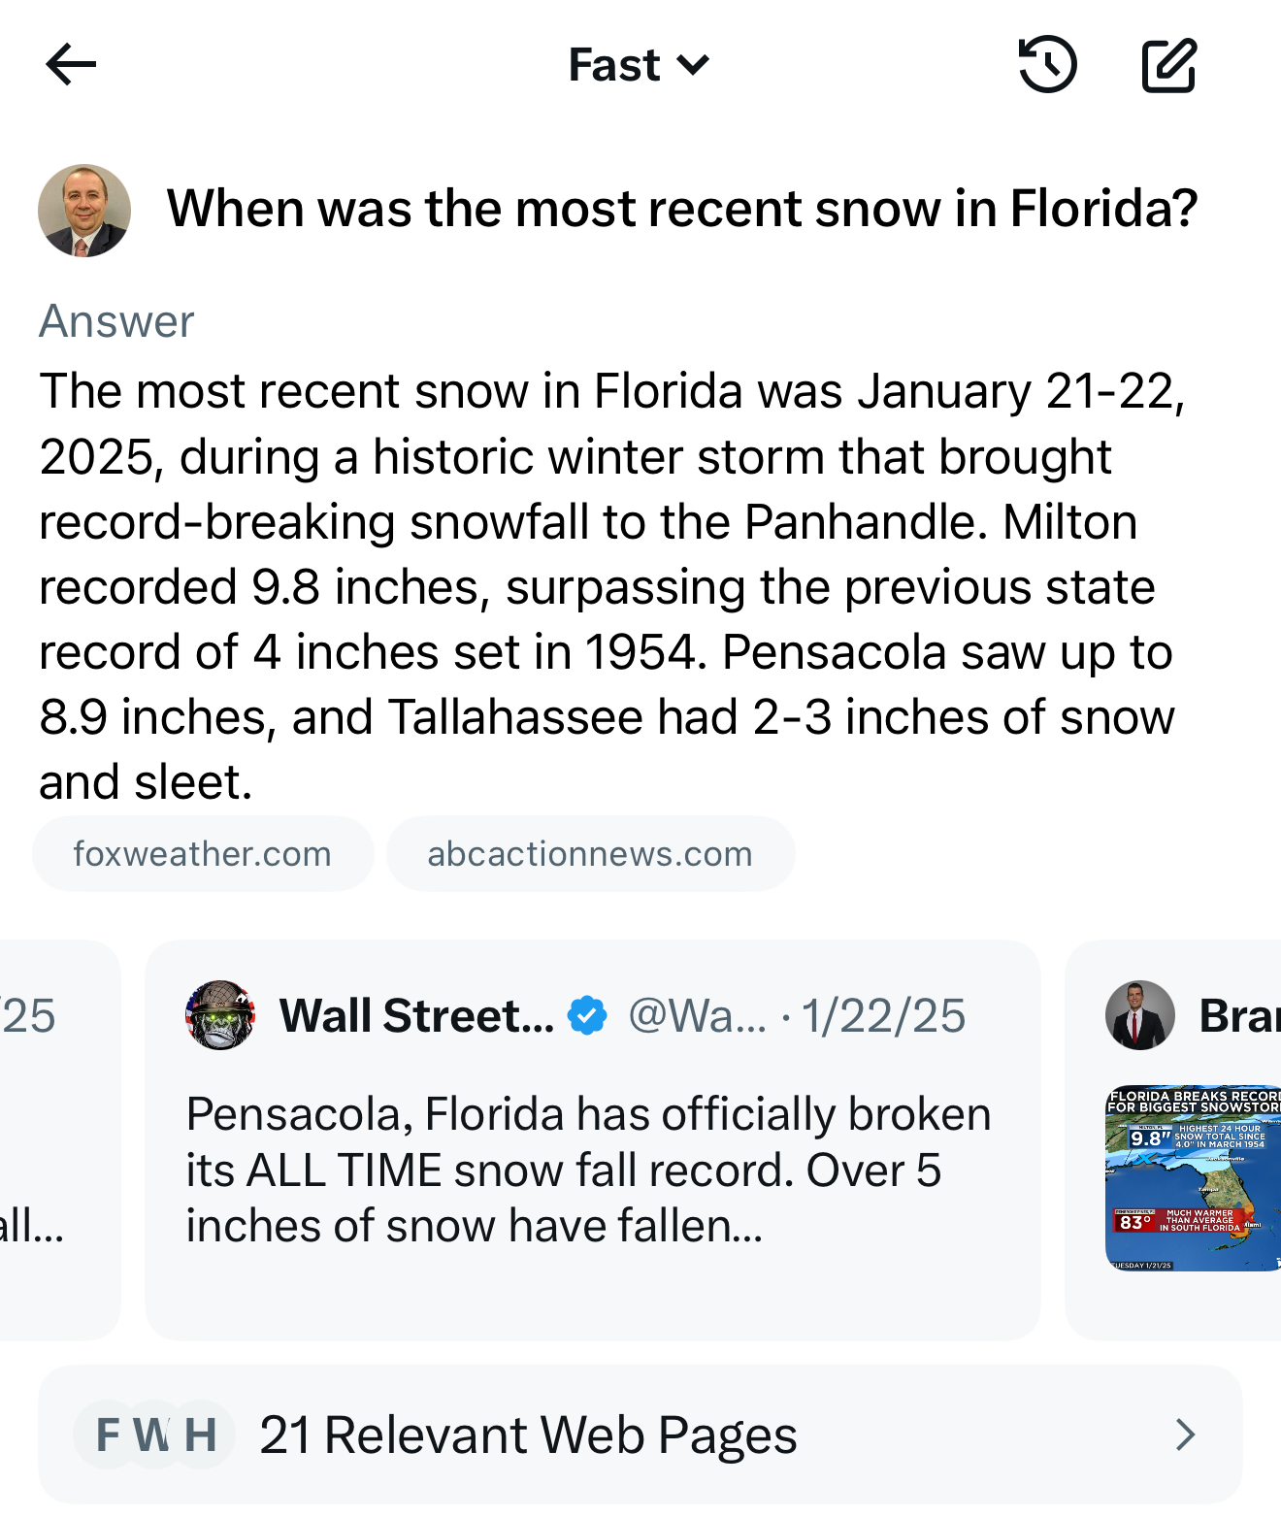Tap the F W H source icons
The width and height of the screenshot is (1281, 1517).
155,1435
